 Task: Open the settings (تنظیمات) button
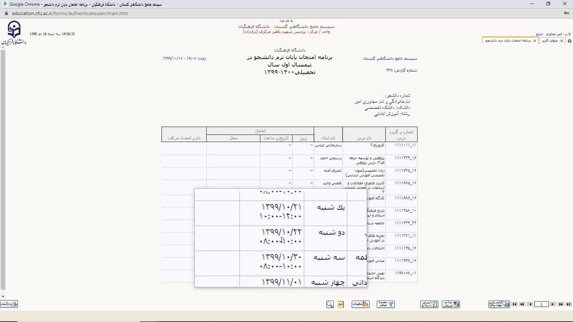point(360,304)
